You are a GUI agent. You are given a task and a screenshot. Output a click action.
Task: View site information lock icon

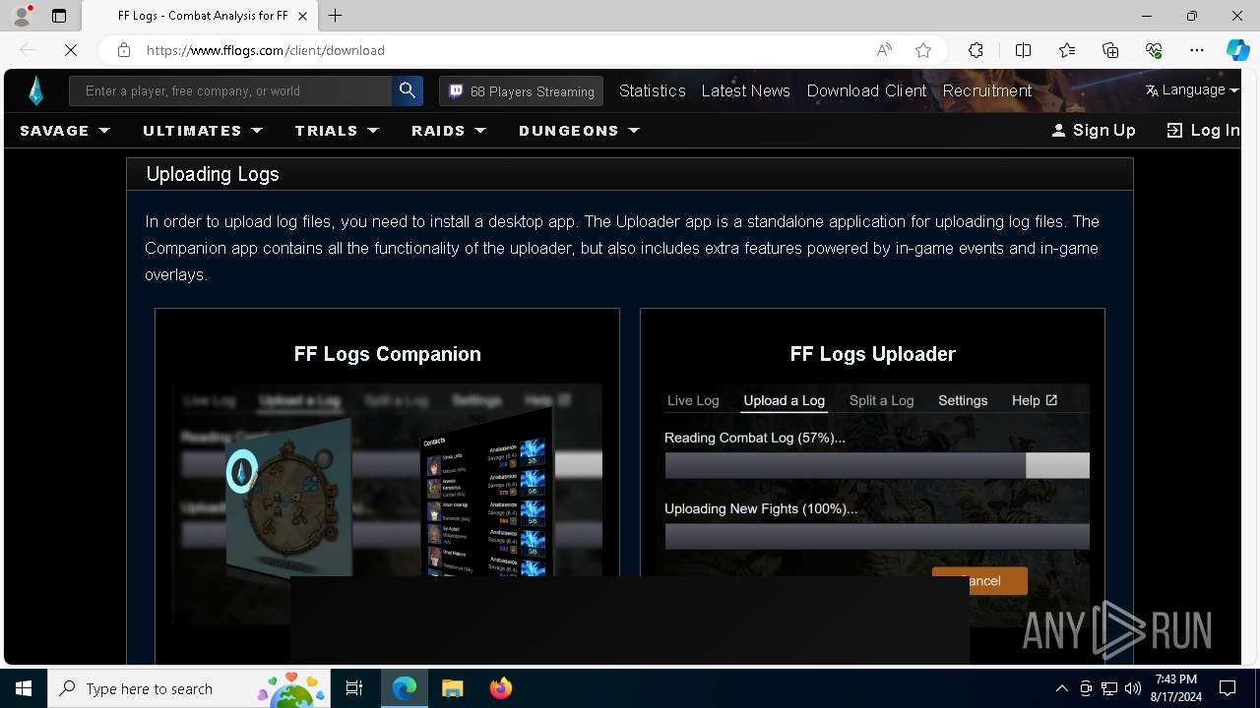click(124, 50)
